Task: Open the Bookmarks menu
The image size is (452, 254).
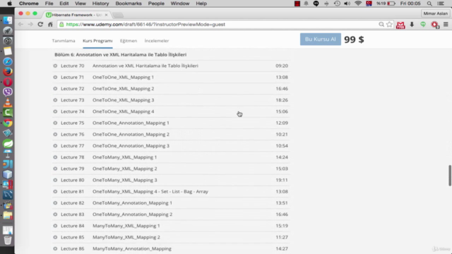Action: 129,4
